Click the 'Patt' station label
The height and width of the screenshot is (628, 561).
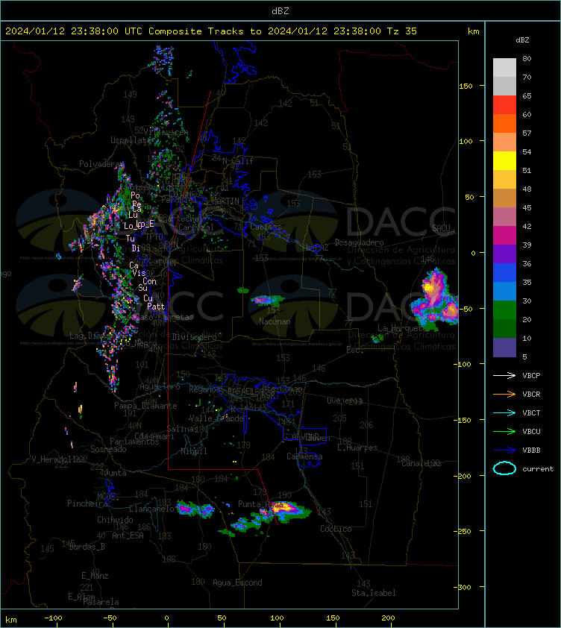click(x=156, y=307)
